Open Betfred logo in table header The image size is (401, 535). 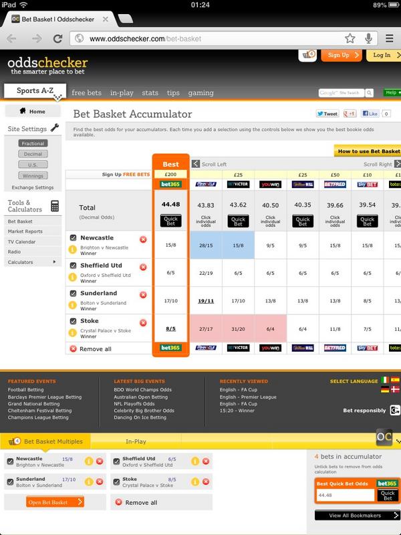pyautogui.click(x=335, y=185)
